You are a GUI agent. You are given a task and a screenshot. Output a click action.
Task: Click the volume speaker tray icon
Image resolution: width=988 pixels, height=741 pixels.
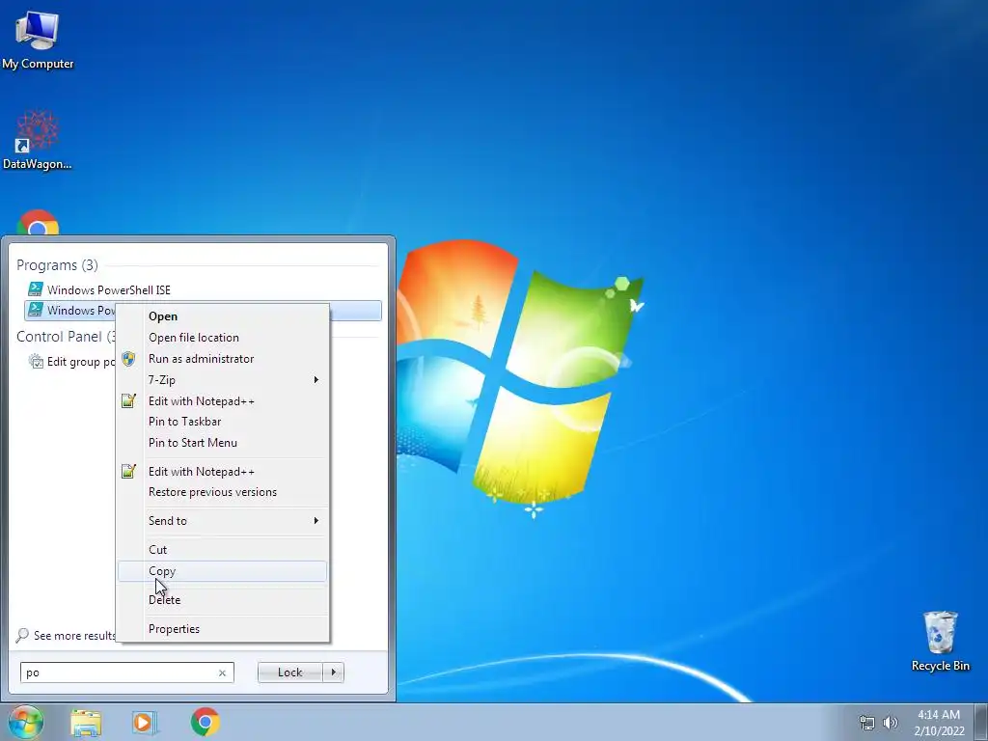891,723
